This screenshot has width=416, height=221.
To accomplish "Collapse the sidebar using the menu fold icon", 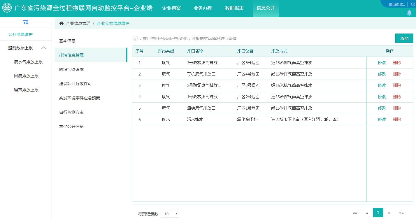I will point(26,22).
